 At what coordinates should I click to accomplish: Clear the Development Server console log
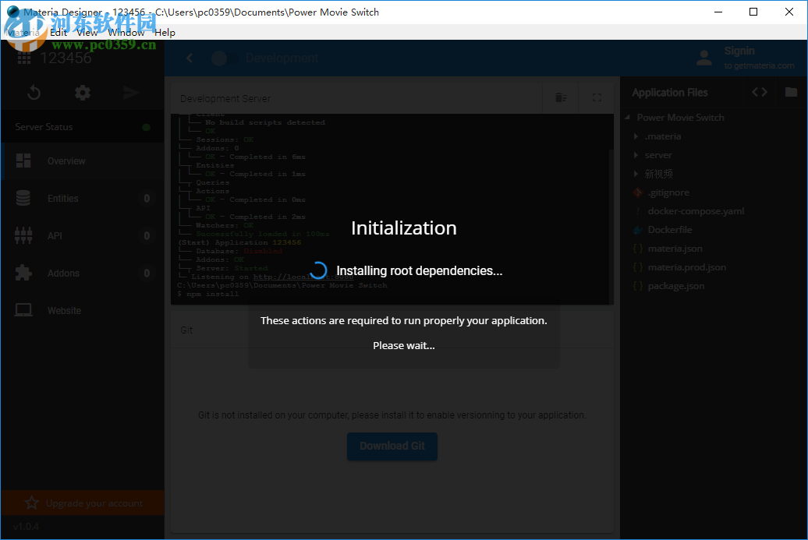(x=562, y=97)
